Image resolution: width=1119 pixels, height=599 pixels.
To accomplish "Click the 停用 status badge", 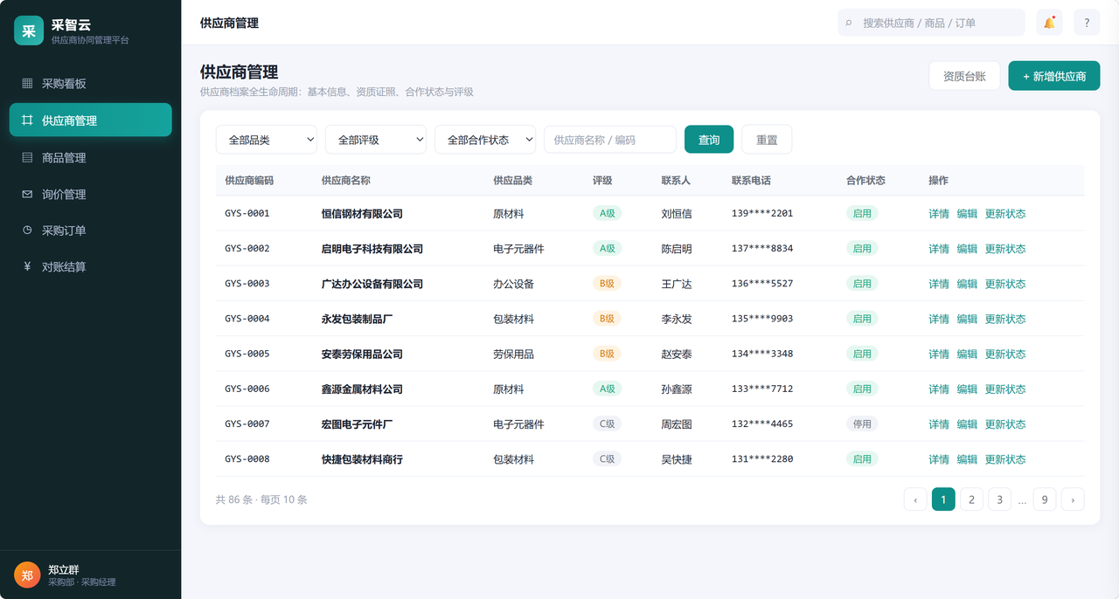I will pos(862,424).
